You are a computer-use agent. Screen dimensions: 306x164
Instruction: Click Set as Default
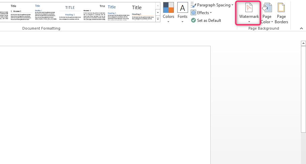click(x=206, y=21)
